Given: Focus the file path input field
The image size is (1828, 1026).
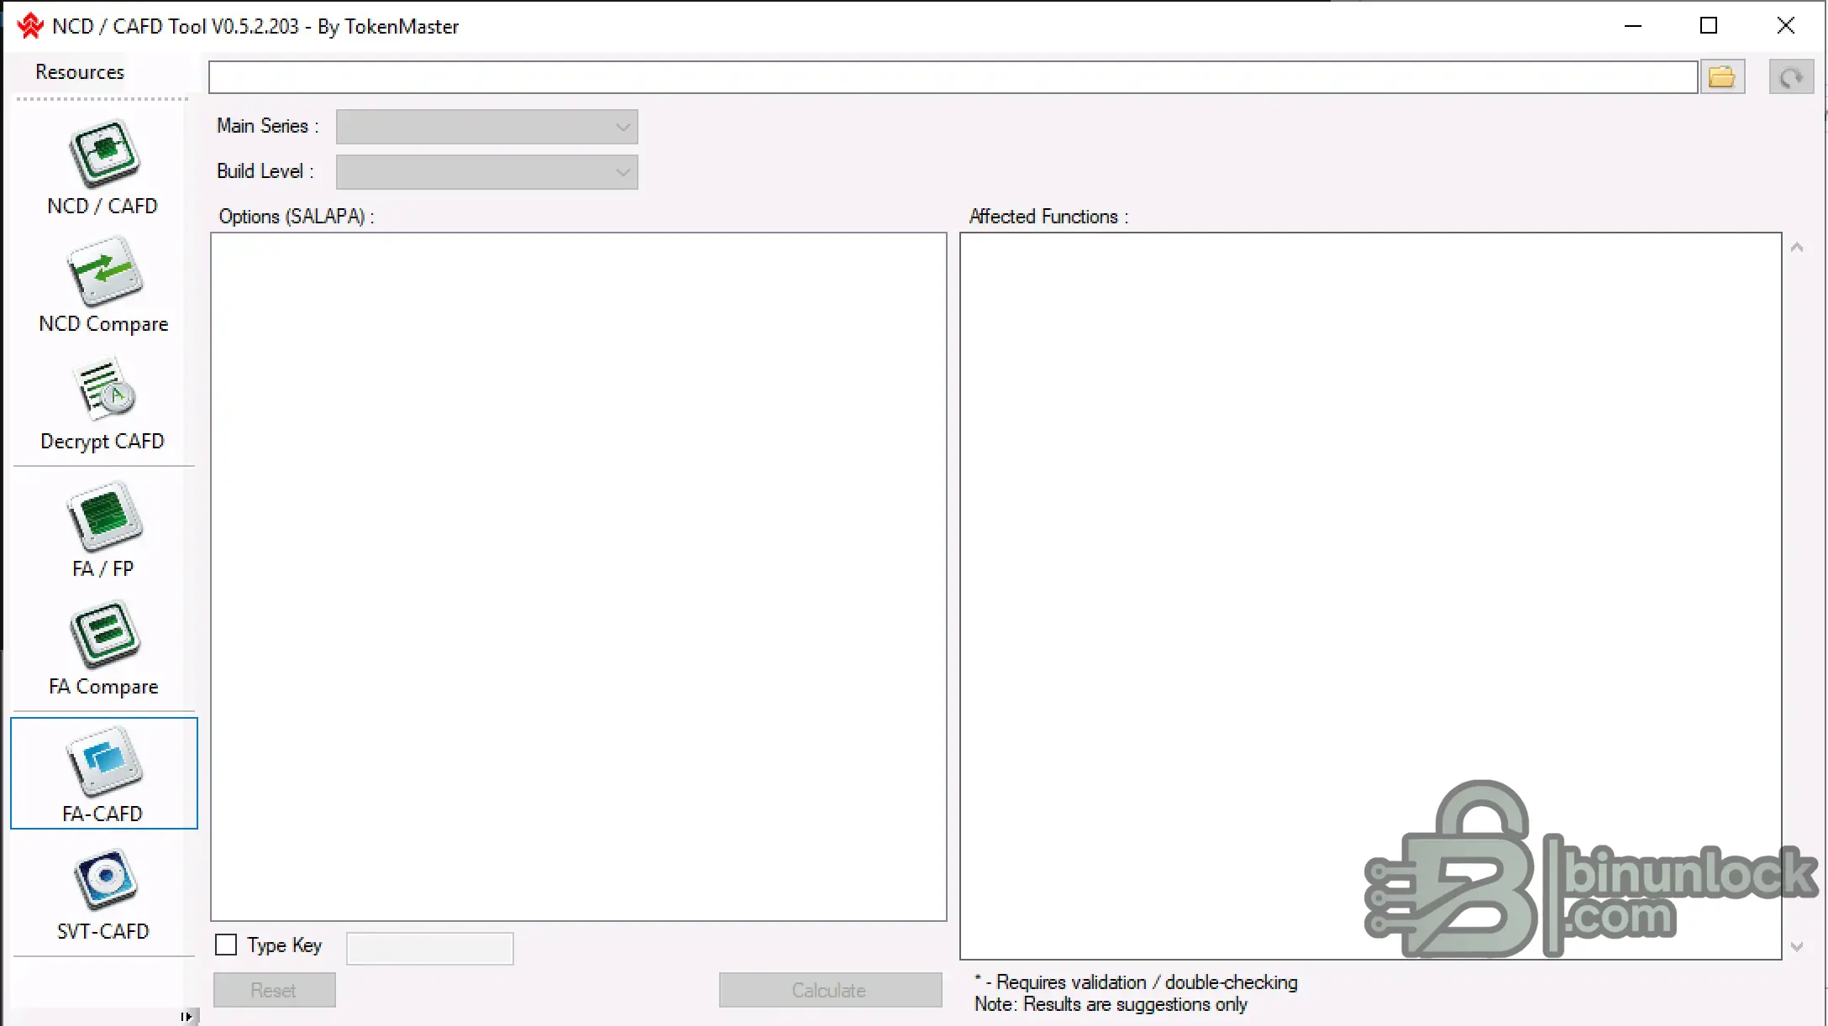Looking at the screenshot, I should [x=953, y=77].
